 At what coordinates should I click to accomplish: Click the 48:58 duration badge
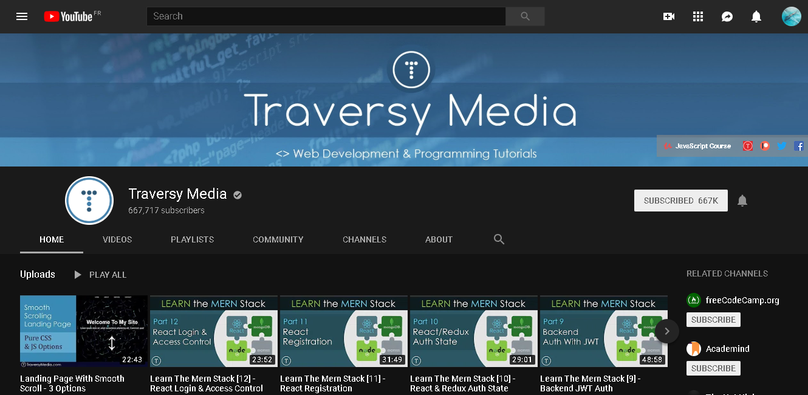(x=652, y=360)
